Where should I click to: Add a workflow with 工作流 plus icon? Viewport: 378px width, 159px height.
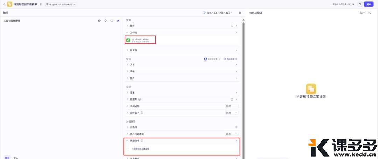(x=237, y=32)
